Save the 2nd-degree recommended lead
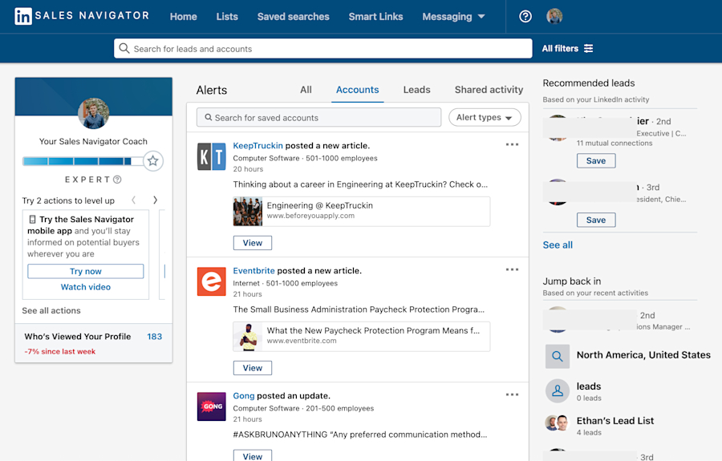The height and width of the screenshot is (461, 722). (596, 160)
